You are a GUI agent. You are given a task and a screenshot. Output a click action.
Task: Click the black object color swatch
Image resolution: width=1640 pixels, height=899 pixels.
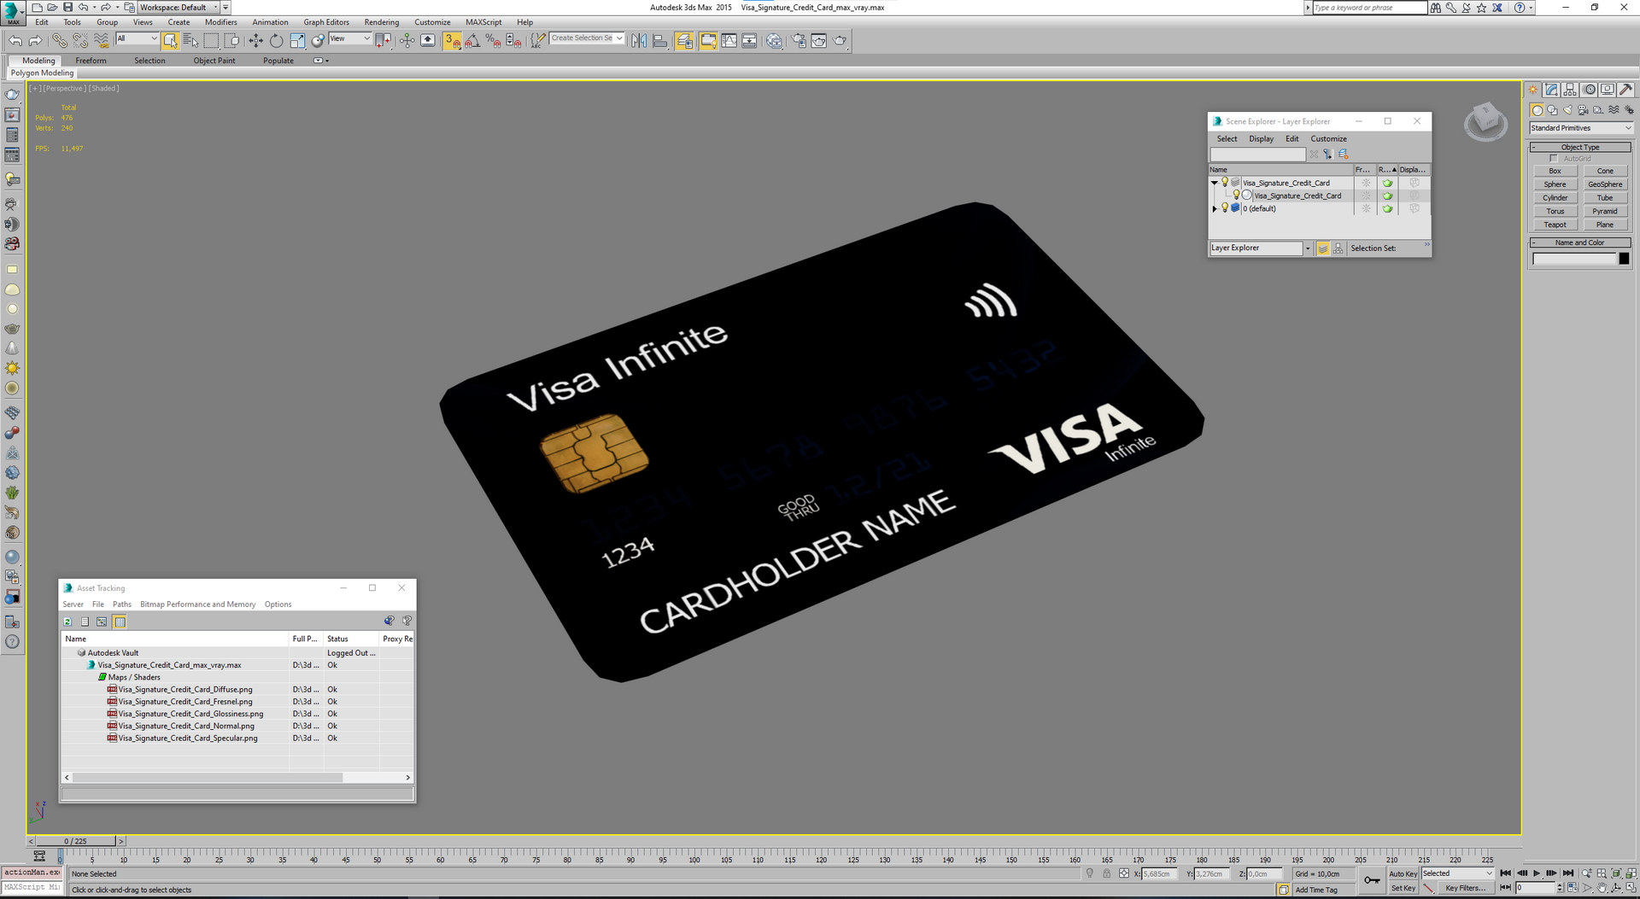(x=1624, y=259)
